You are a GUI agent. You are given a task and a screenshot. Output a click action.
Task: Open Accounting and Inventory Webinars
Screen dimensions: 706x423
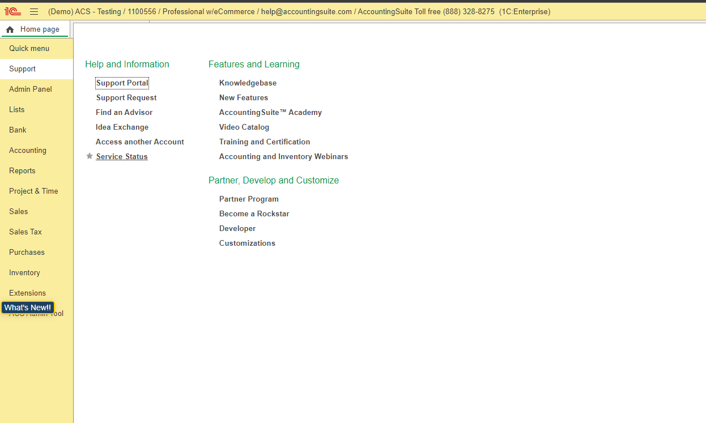[283, 157]
